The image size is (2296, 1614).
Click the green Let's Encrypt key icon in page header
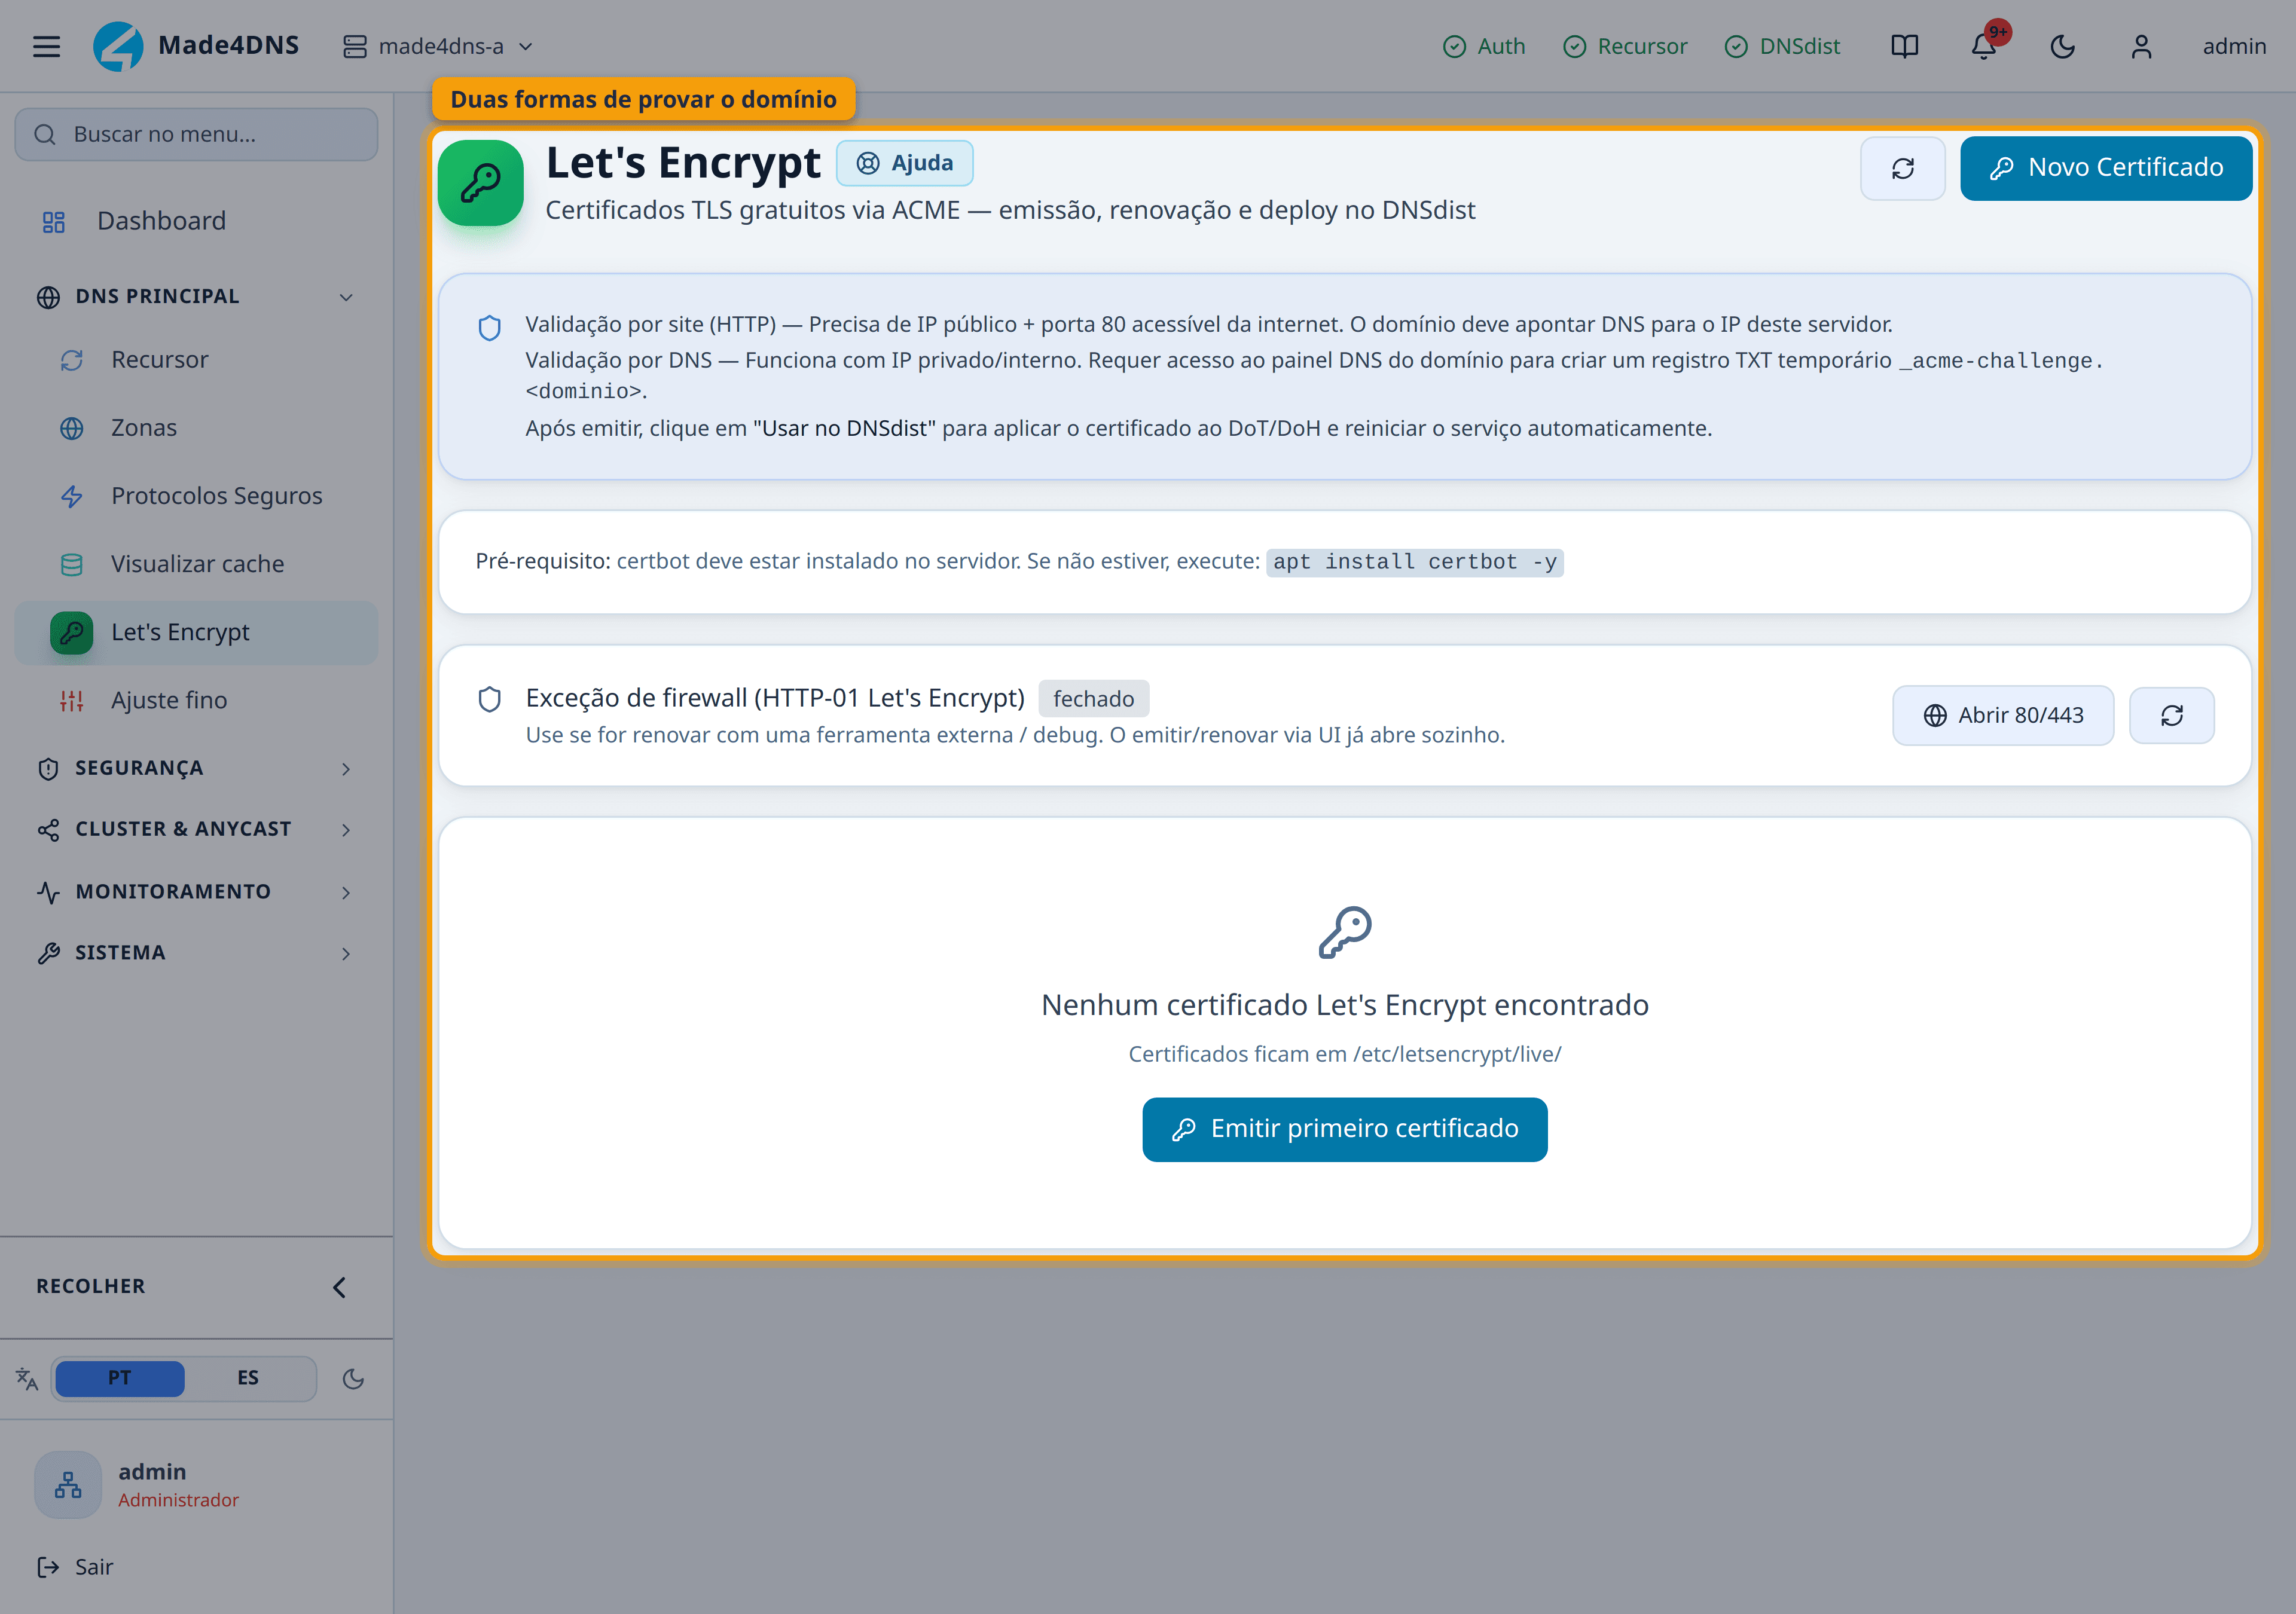[x=481, y=183]
